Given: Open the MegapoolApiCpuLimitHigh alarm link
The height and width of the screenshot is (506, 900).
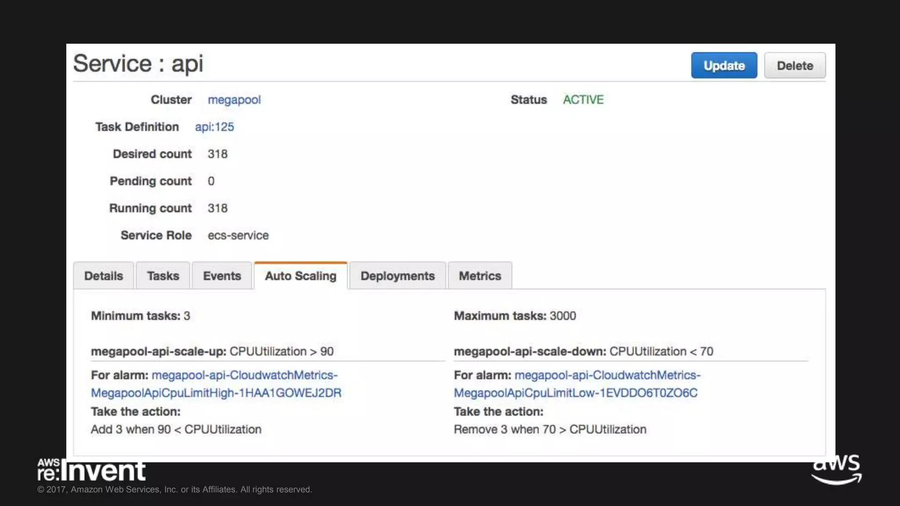Looking at the screenshot, I should [216, 393].
